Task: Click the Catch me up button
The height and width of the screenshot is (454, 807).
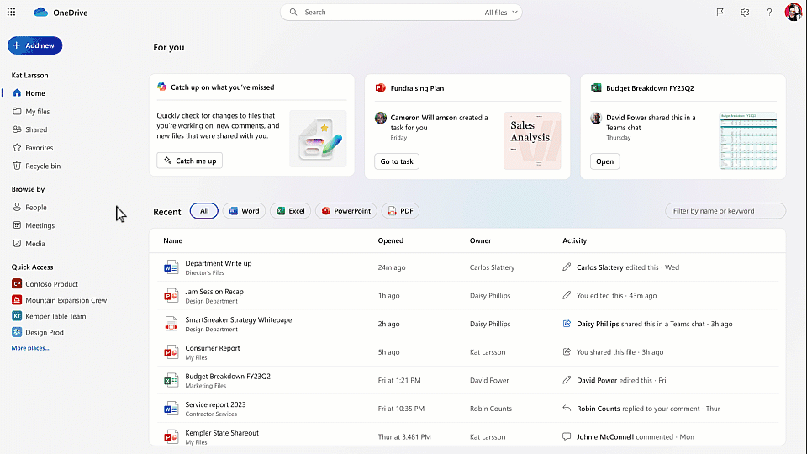Action: (x=189, y=161)
